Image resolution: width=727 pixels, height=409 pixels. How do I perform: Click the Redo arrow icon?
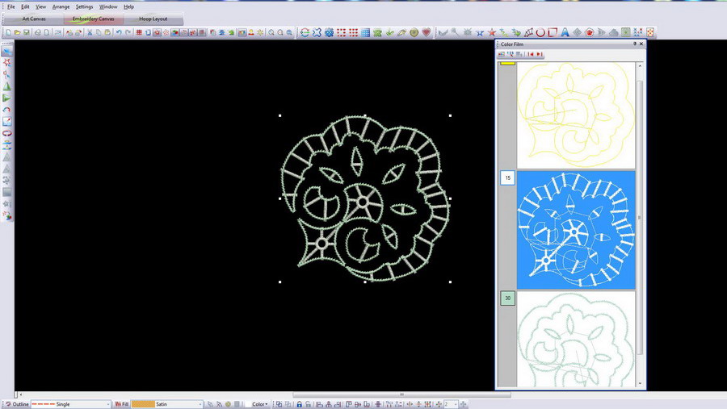pos(128,32)
